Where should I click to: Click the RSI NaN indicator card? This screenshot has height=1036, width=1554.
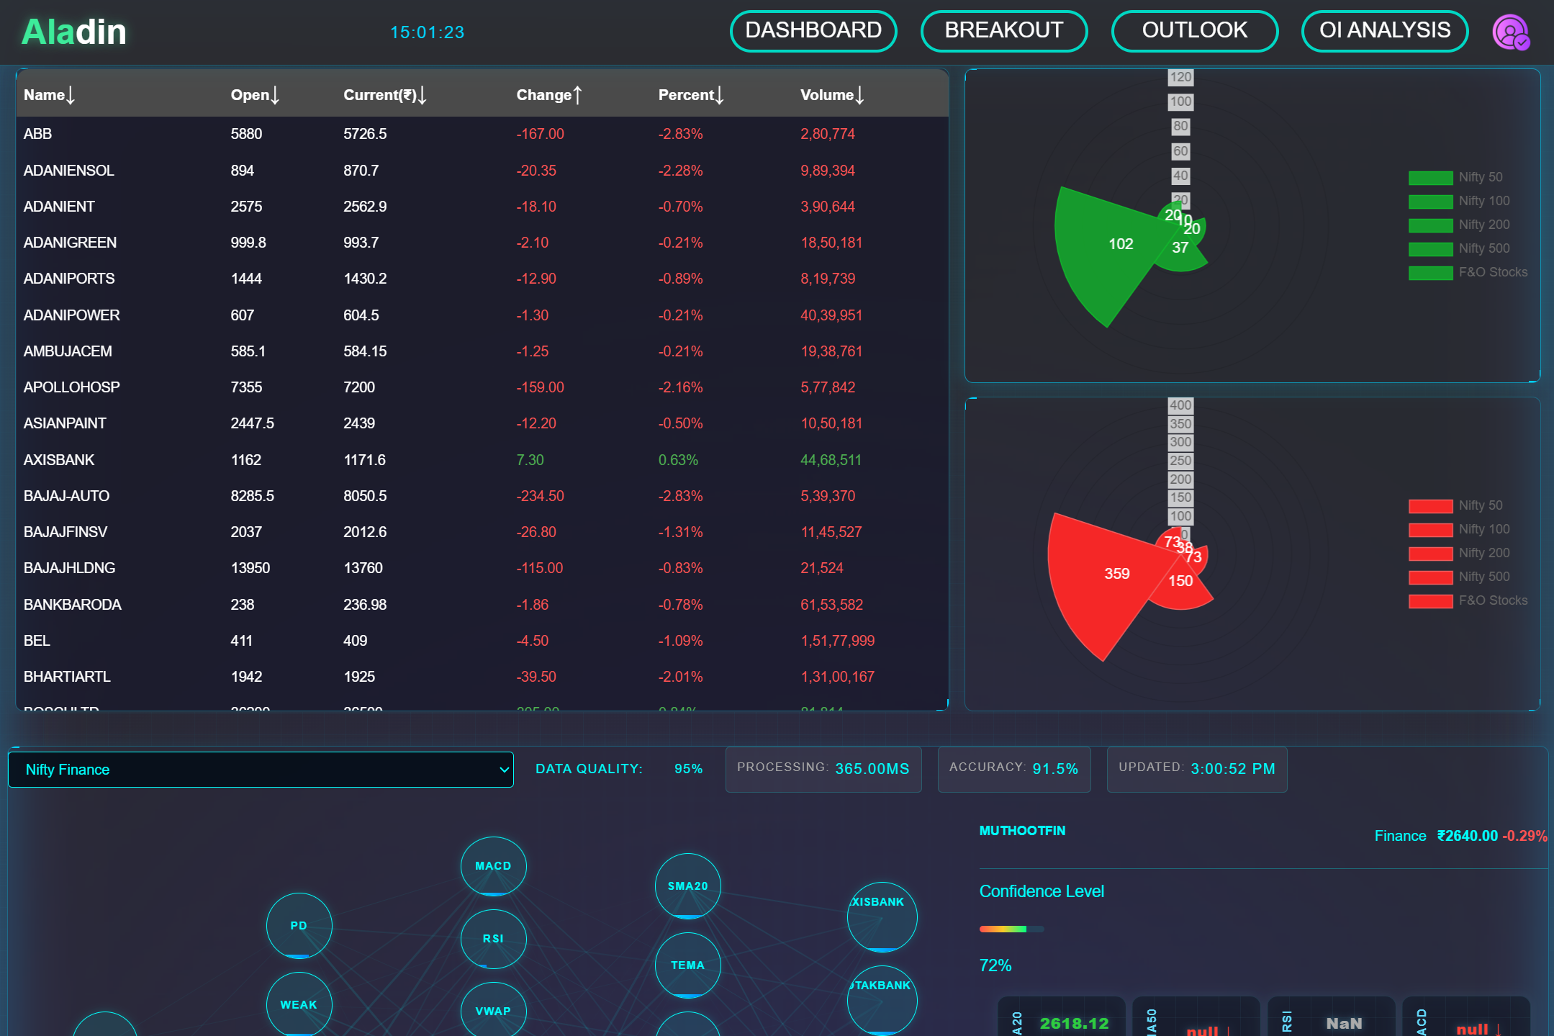pyautogui.click(x=1331, y=1017)
